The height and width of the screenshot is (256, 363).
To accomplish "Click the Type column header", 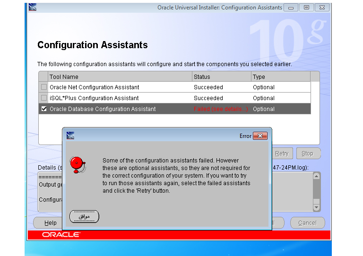I will tap(280, 77).
